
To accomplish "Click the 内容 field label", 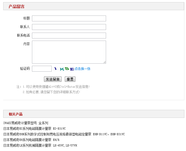I will [x=26, y=44].
